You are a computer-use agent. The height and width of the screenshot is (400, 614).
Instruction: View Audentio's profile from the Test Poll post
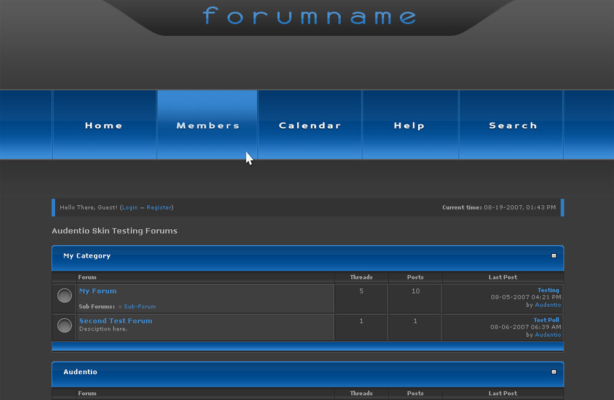coord(548,335)
